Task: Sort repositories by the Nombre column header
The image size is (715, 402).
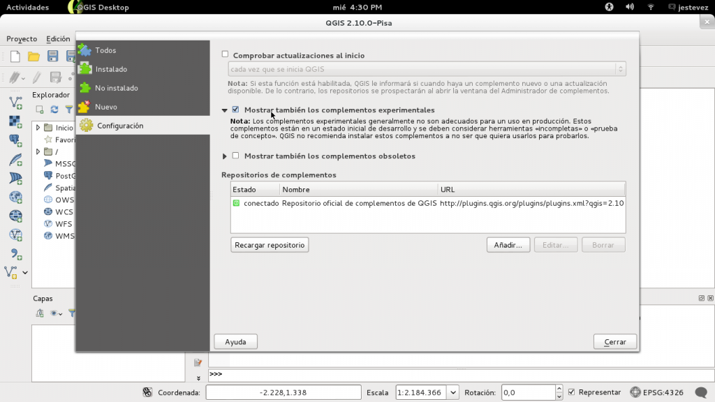Action: (x=358, y=189)
